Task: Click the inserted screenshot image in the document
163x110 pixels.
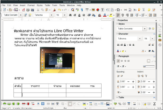Action: [58, 60]
